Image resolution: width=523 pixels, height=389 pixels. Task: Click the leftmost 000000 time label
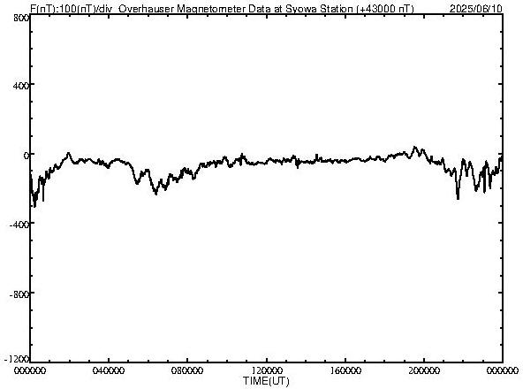coord(30,370)
